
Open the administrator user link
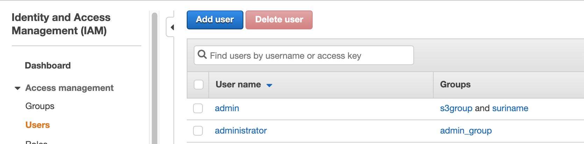(x=241, y=131)
